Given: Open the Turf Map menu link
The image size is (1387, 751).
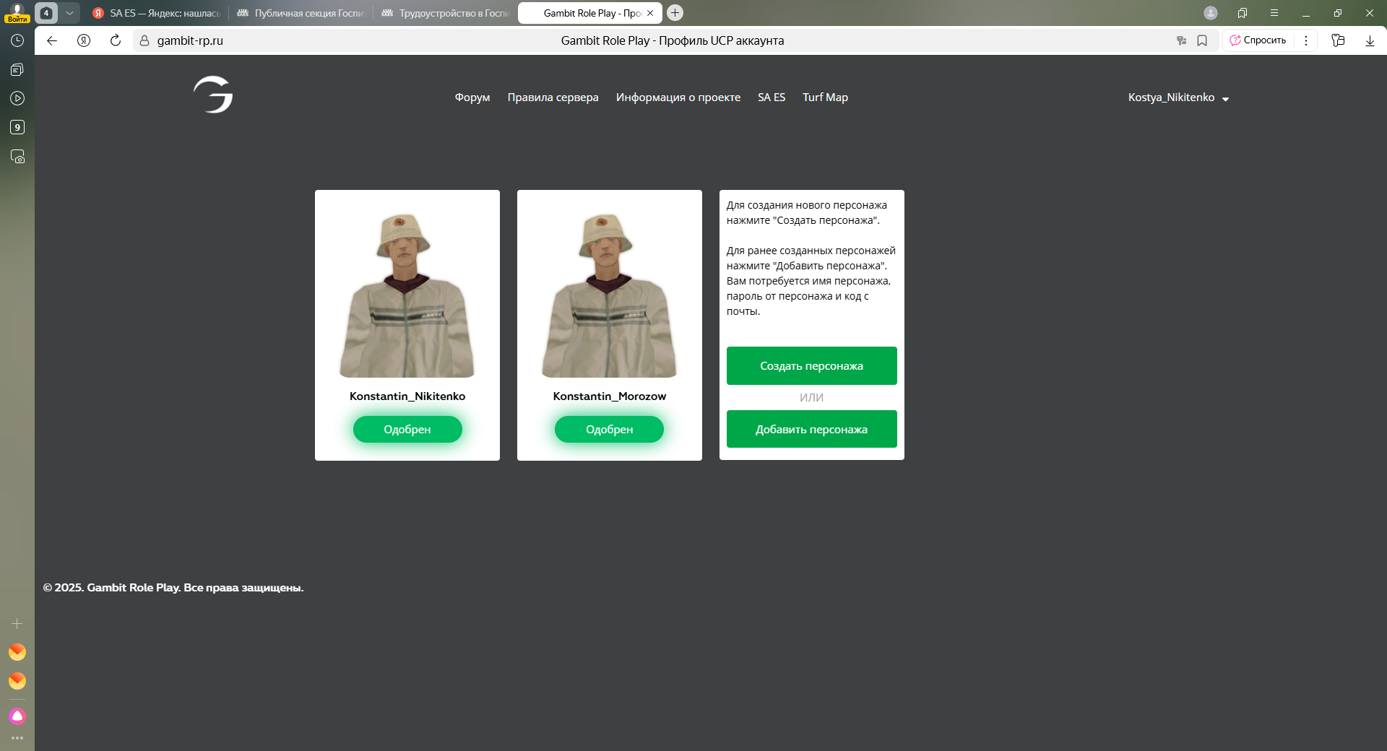Looking at the screenshot, I should click(825, 97).
